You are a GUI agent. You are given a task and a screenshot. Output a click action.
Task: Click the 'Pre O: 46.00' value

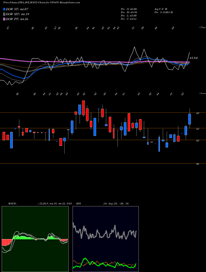[129, 9]
